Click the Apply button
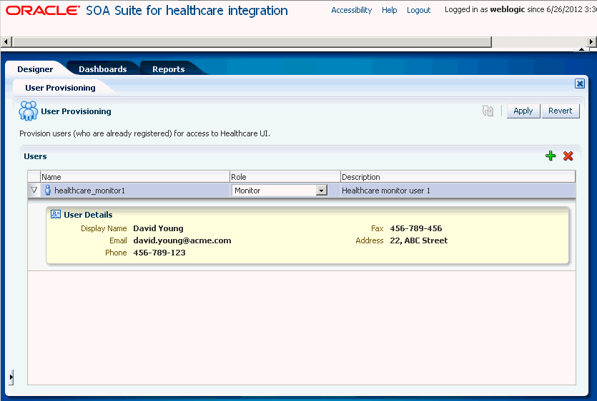The height and width of the screenshot is (401, 597). click(x=523, y=111)
